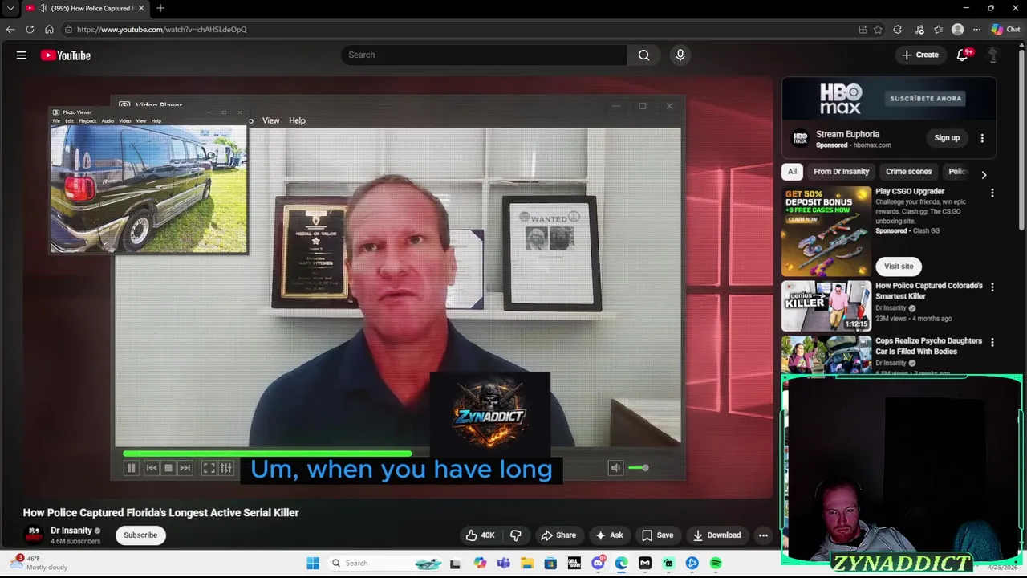
Task: Click Visit site on CSGO ad
Action: (x=899, y=267)
